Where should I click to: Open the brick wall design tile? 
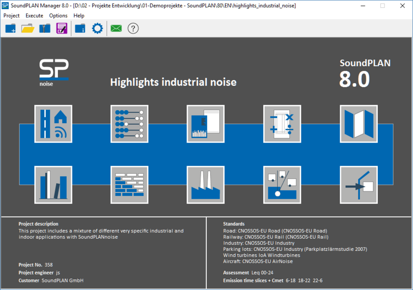129,185
